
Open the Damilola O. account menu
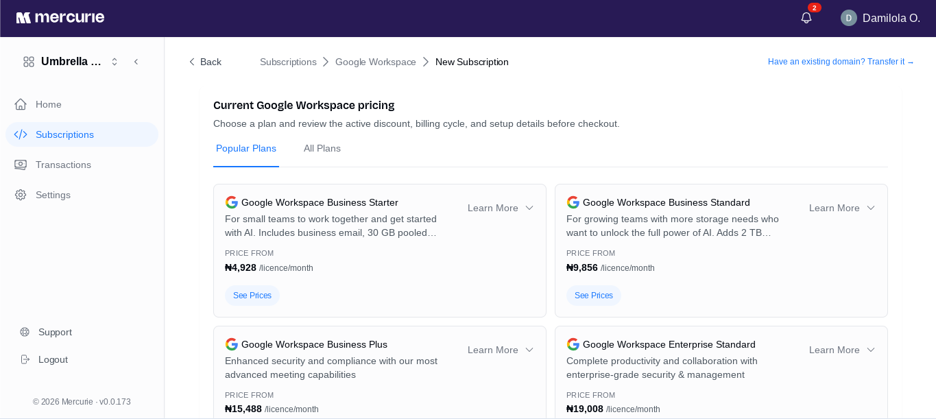tap(880, 18)
